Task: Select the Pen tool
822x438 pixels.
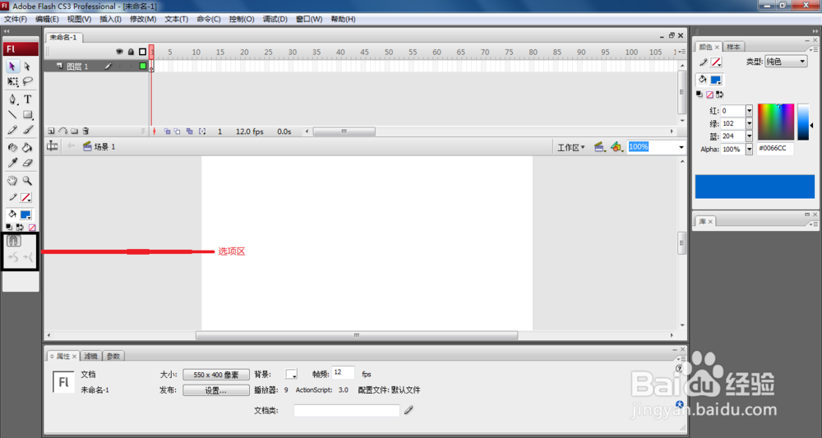Action: pos(12,99)
